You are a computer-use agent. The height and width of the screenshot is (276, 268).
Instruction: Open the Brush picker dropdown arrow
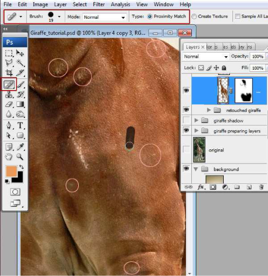pyautogui.click(x=59, y=17)
